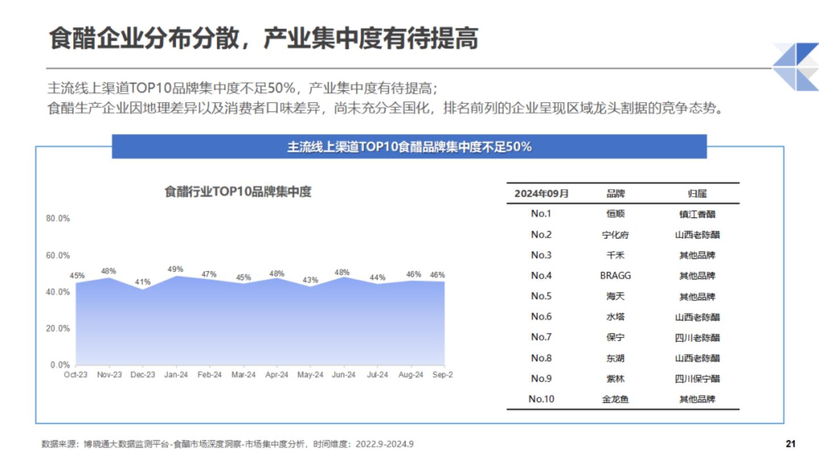Click the brand cell 海天
Viewport: 819px width, 460px height.
coord(615,296)
